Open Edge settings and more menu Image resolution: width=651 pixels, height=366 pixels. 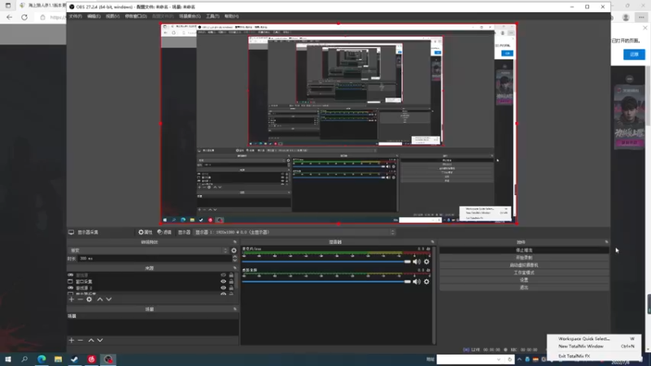coord(641,17)
